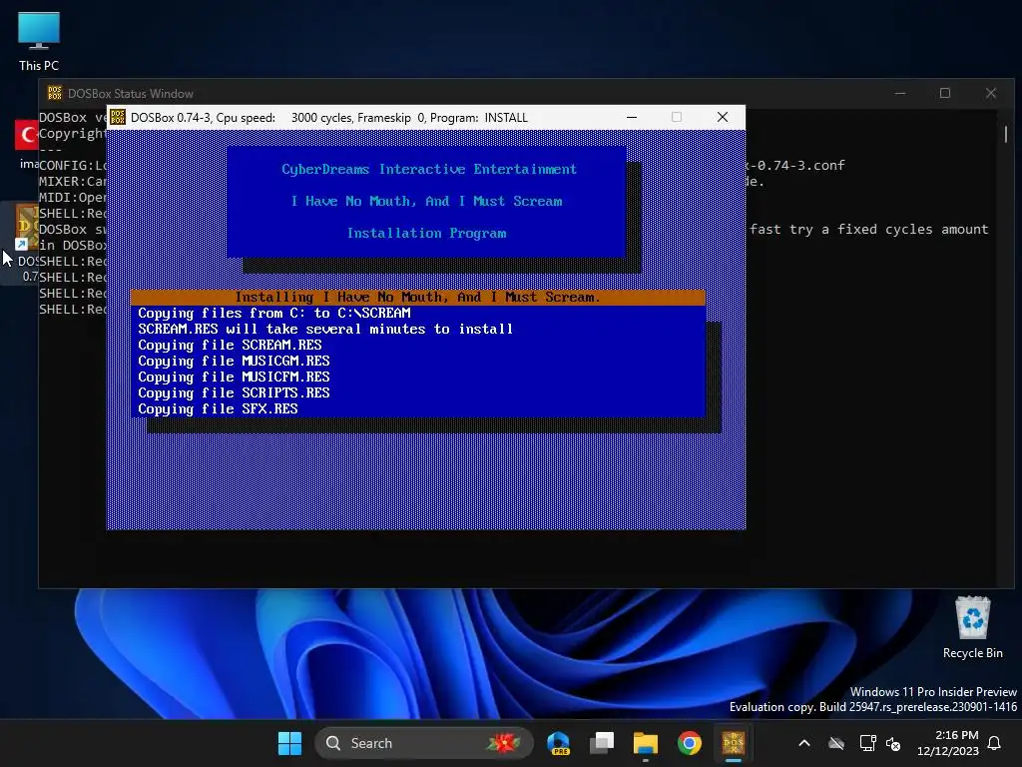Screen dimensions: 1022x767
Task: Click the muted volume tray icon
Action: click(893, 743)
